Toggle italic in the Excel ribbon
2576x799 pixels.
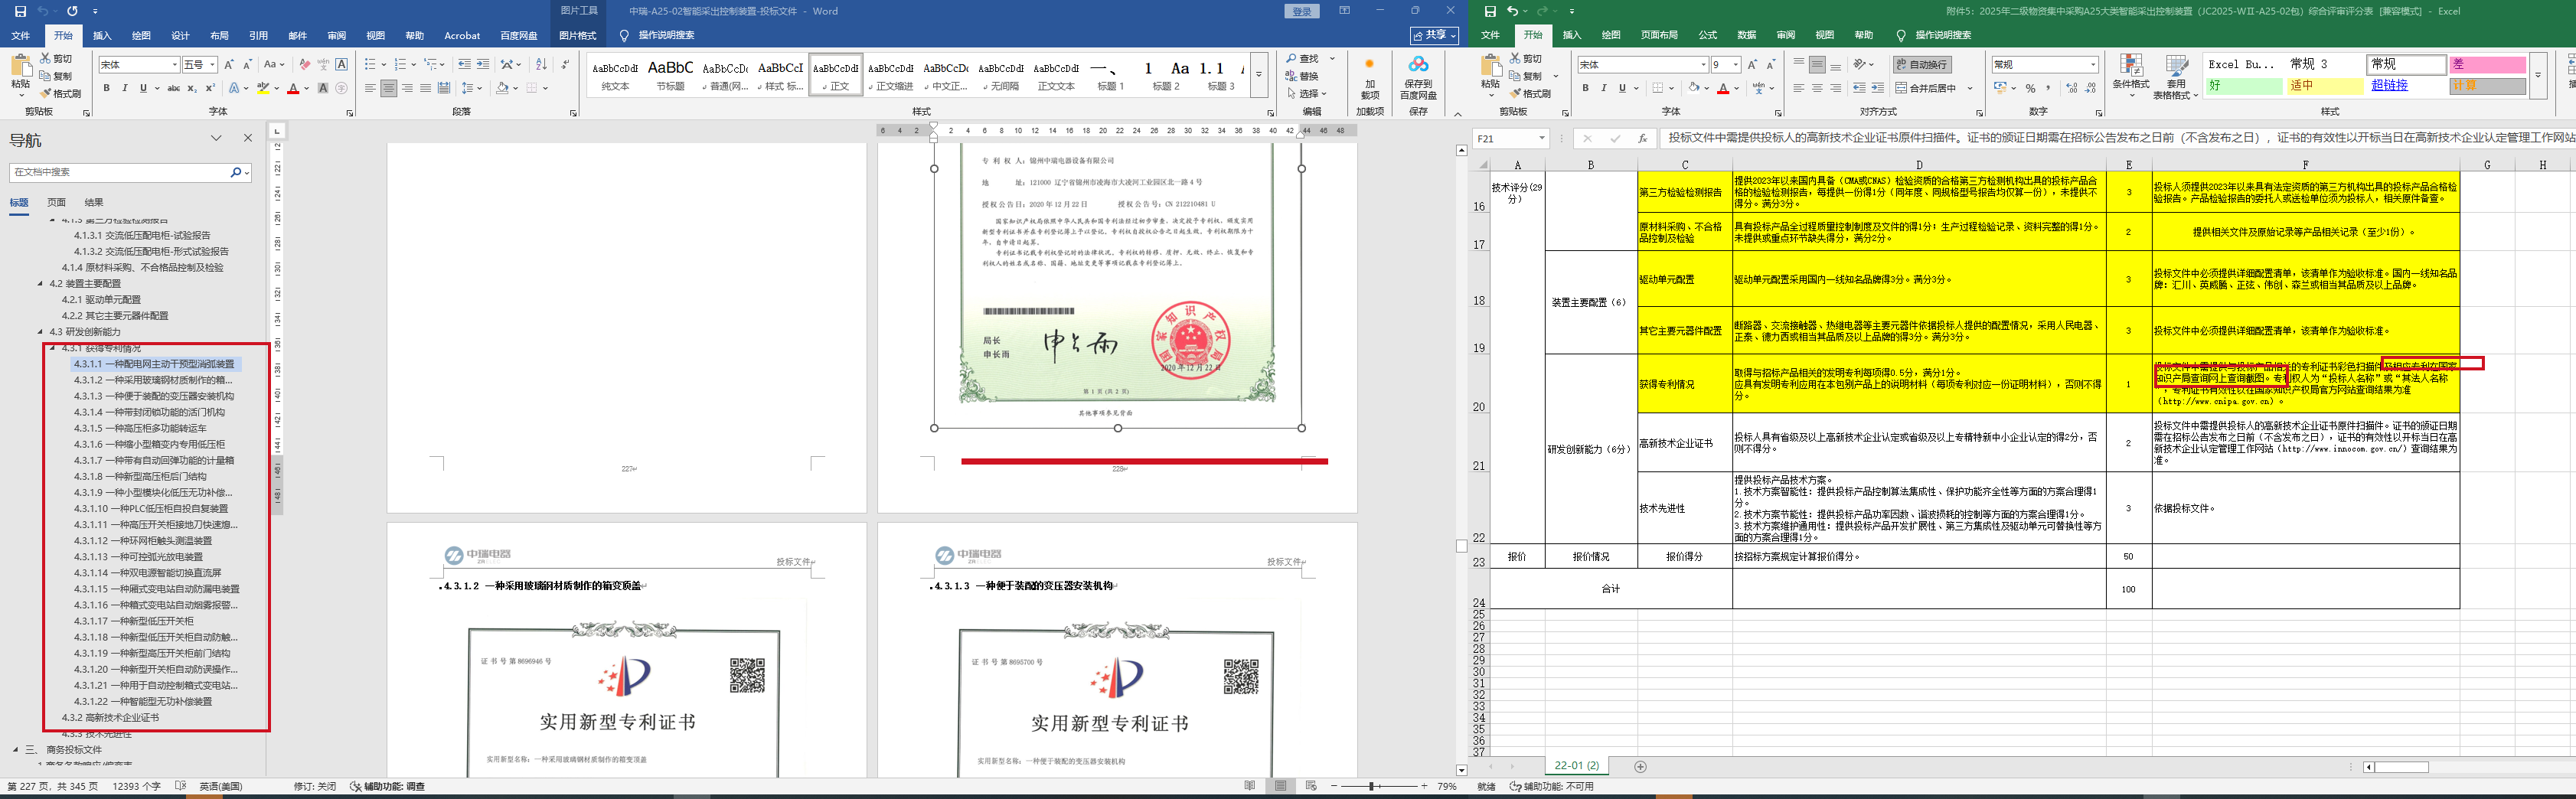1603,88
